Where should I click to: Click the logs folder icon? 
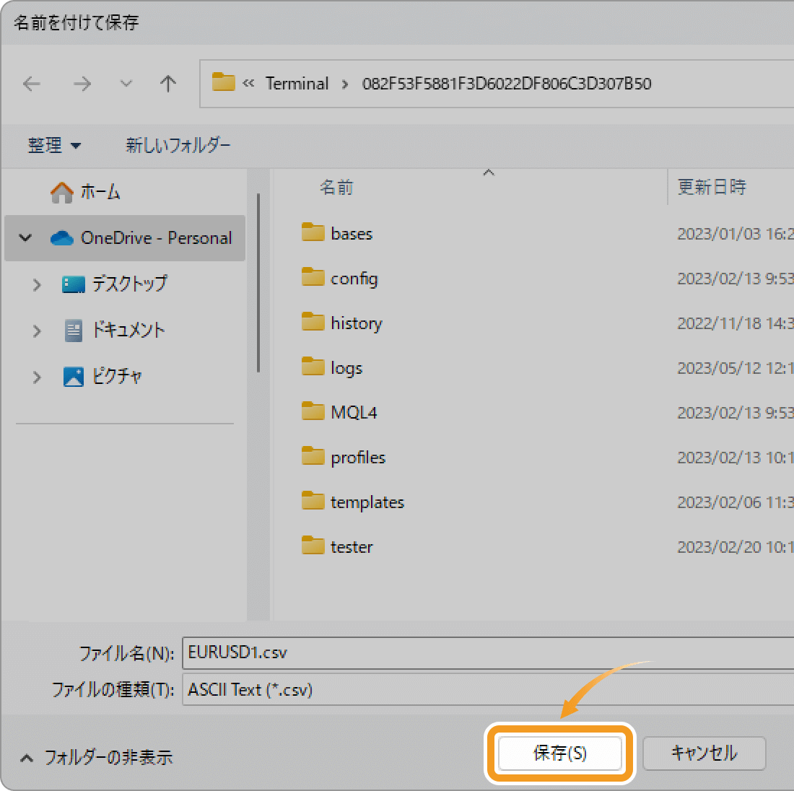pyautogui.click(x=313, y=367)
